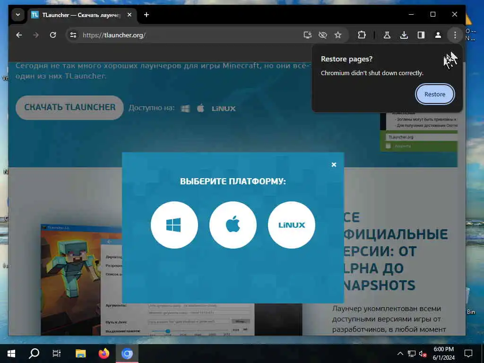Click the heading ending in NAPSHOTS
Viewport: 484px width, 363px height.
[x=396, y=251]
